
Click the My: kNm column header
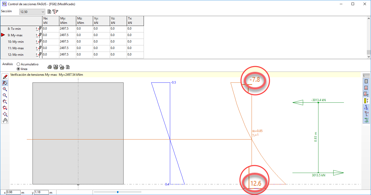(x=67, y=21)
